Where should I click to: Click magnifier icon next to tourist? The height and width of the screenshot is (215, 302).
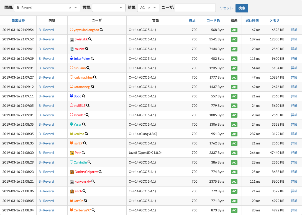pos(87,49)
